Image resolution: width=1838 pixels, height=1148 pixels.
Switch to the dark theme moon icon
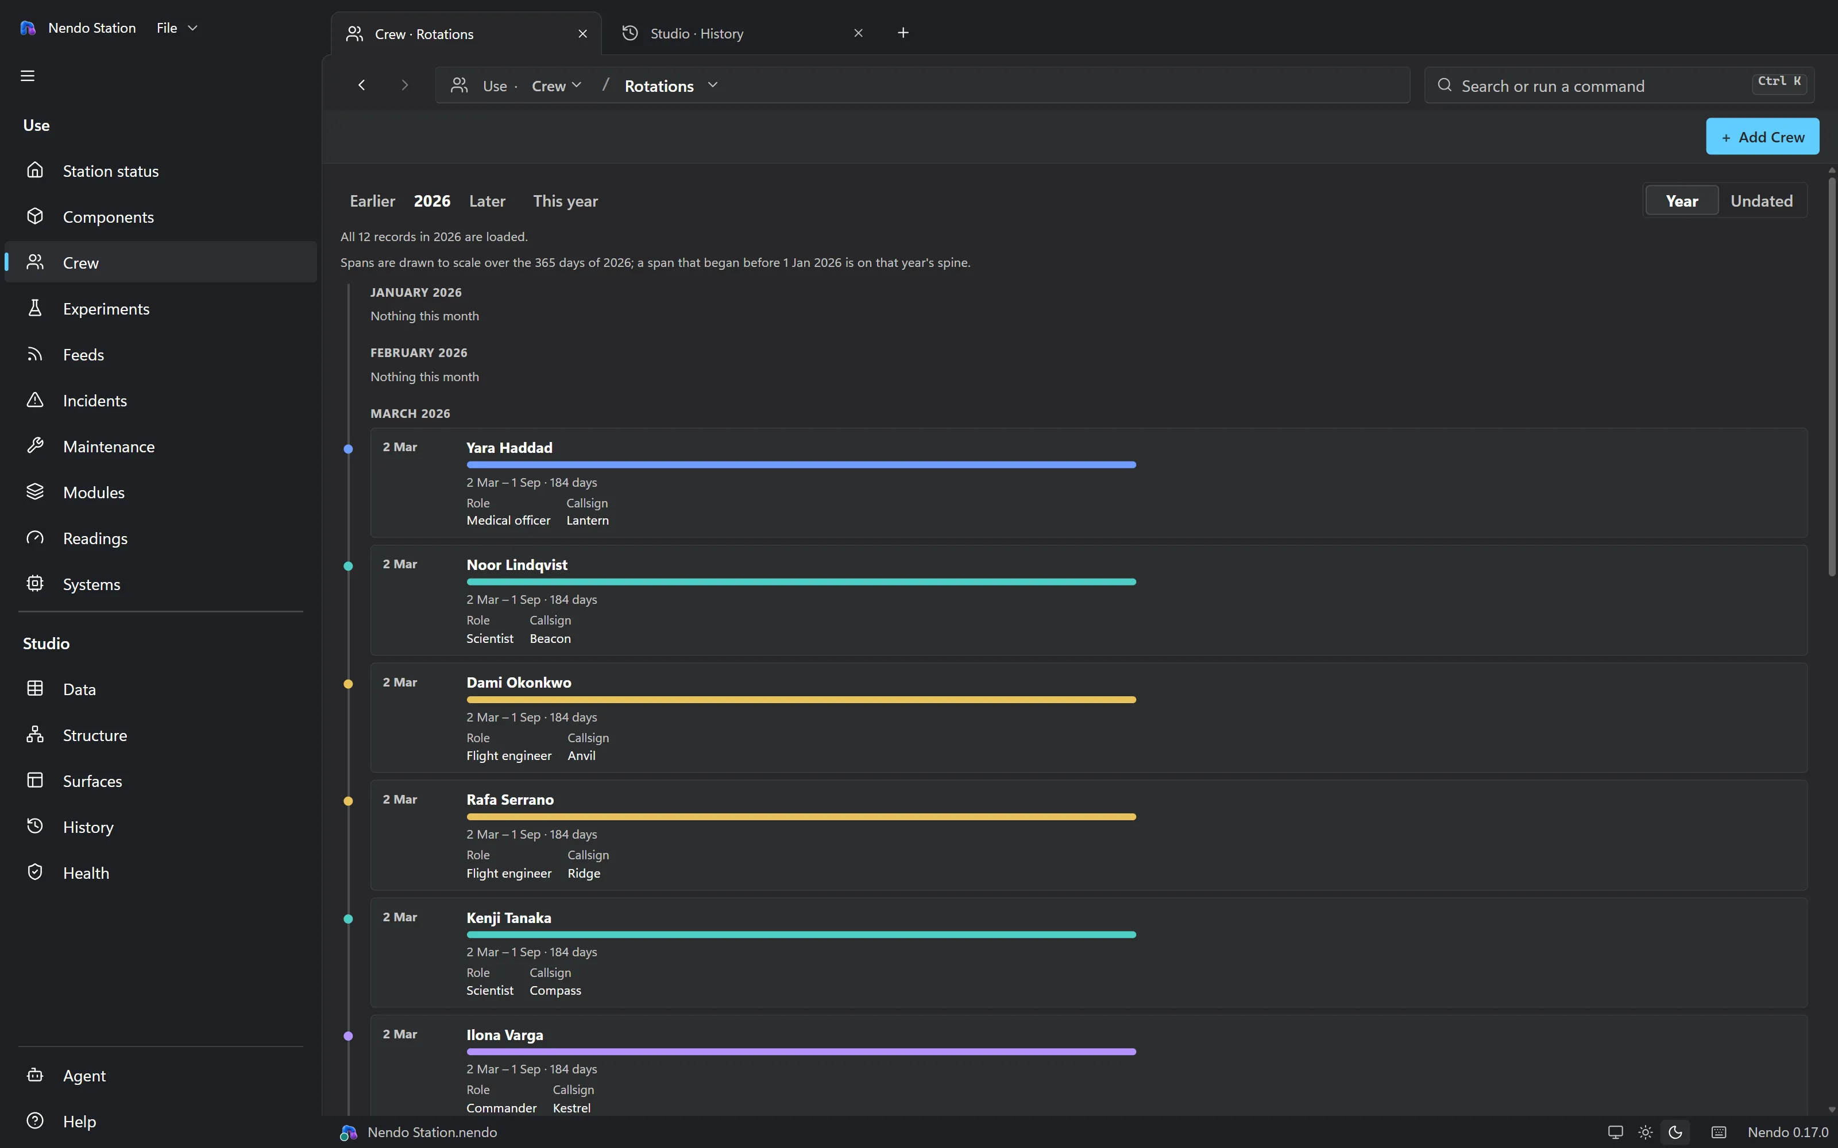1675,1132
